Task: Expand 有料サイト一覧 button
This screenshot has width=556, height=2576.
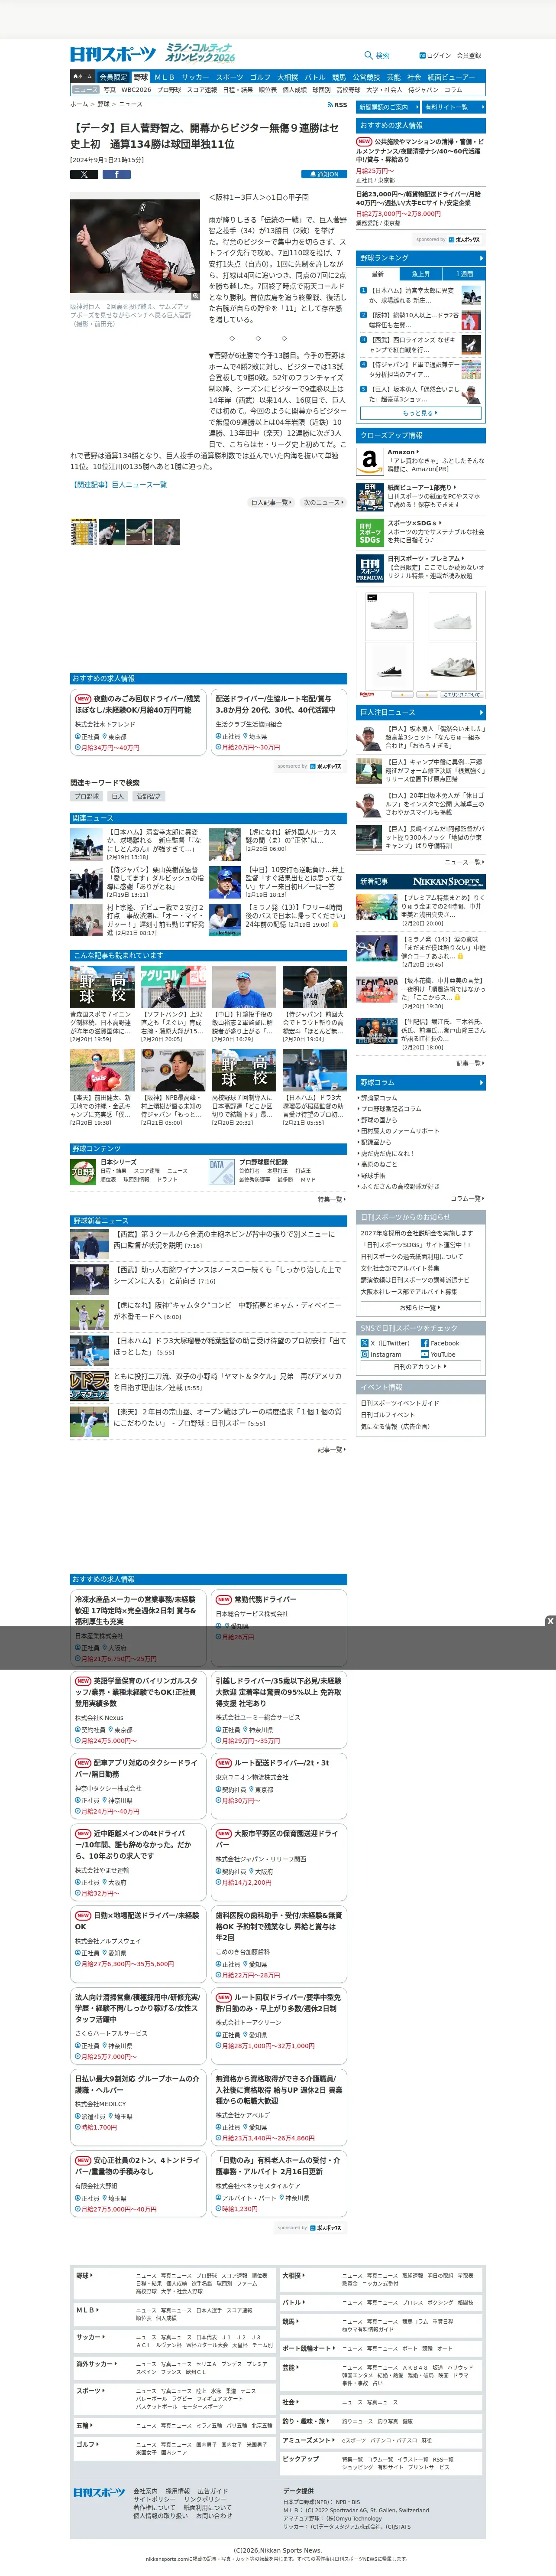Action: 454,107
